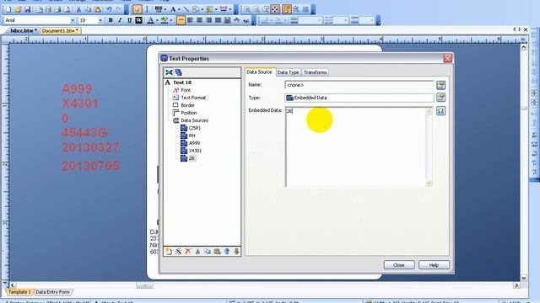Image resolution: width=540 pixels, height=303 pixels.
Task: Select Position in properties tree
Action: click(189, 113)
